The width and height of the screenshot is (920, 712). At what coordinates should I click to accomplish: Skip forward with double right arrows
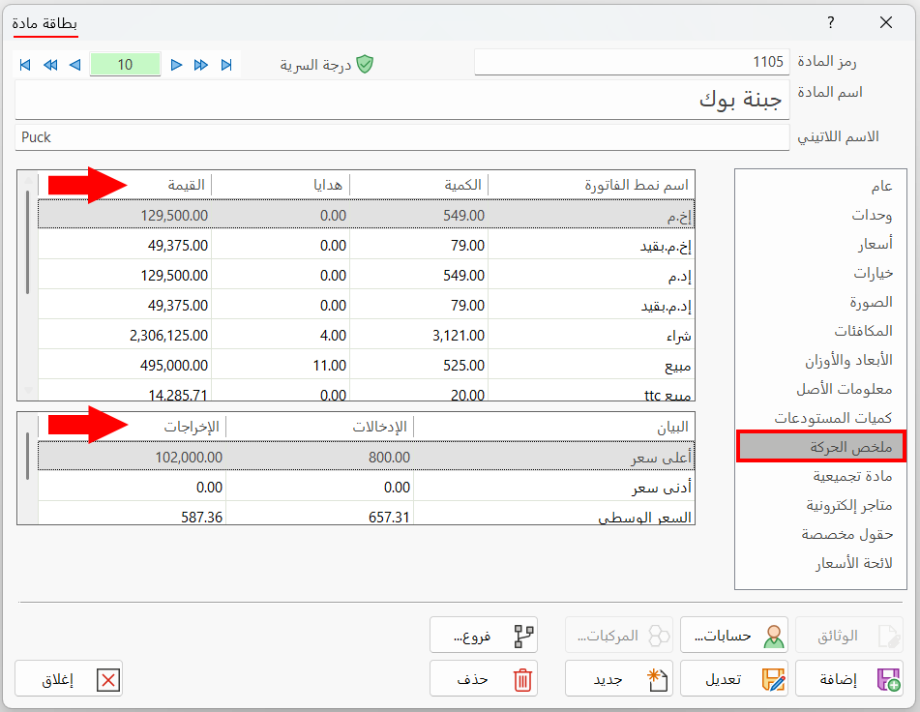click(201, 65)
